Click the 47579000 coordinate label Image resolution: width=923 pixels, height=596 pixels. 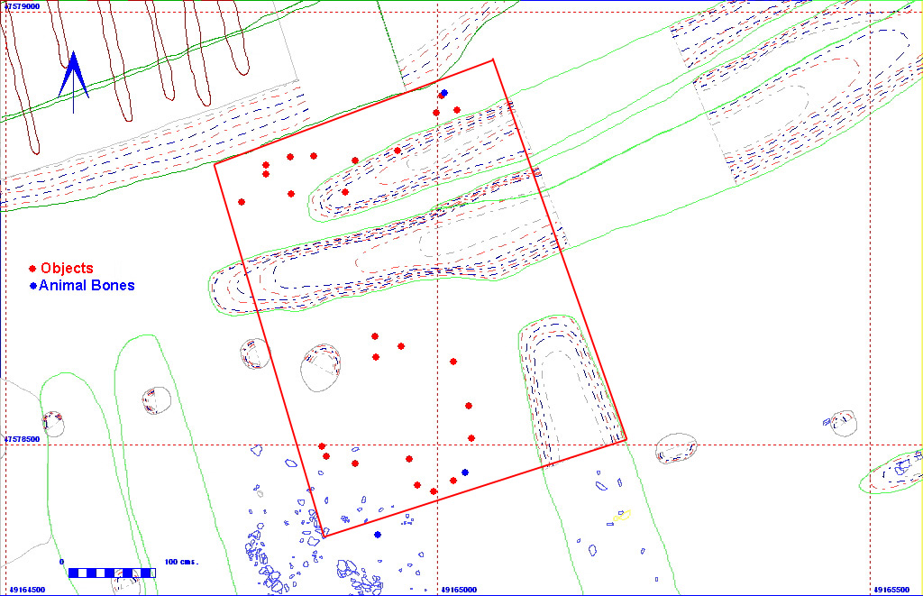(x=22, y=6)
